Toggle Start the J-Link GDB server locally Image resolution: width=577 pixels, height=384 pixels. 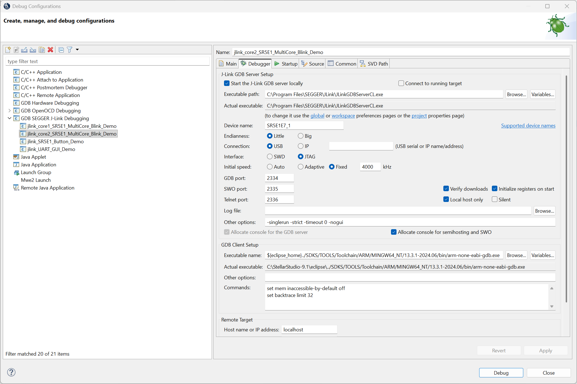(x=227, y=83)
